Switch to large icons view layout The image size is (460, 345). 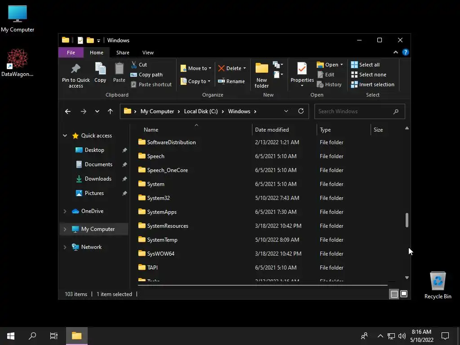pyautogui.click(x=404, y=294)
